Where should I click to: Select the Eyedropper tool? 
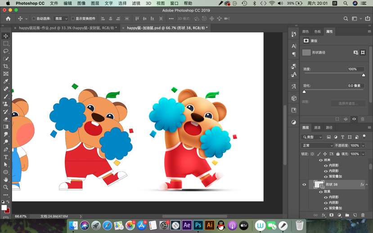point(6,81)
